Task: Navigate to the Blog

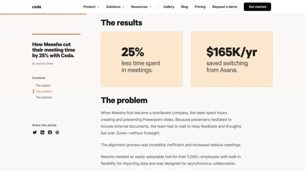Action: [185, 7]
